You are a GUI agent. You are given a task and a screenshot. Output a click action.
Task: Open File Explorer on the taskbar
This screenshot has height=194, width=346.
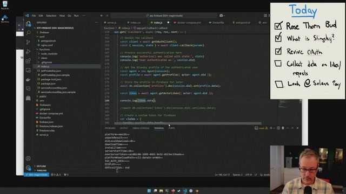coord(161,191)
